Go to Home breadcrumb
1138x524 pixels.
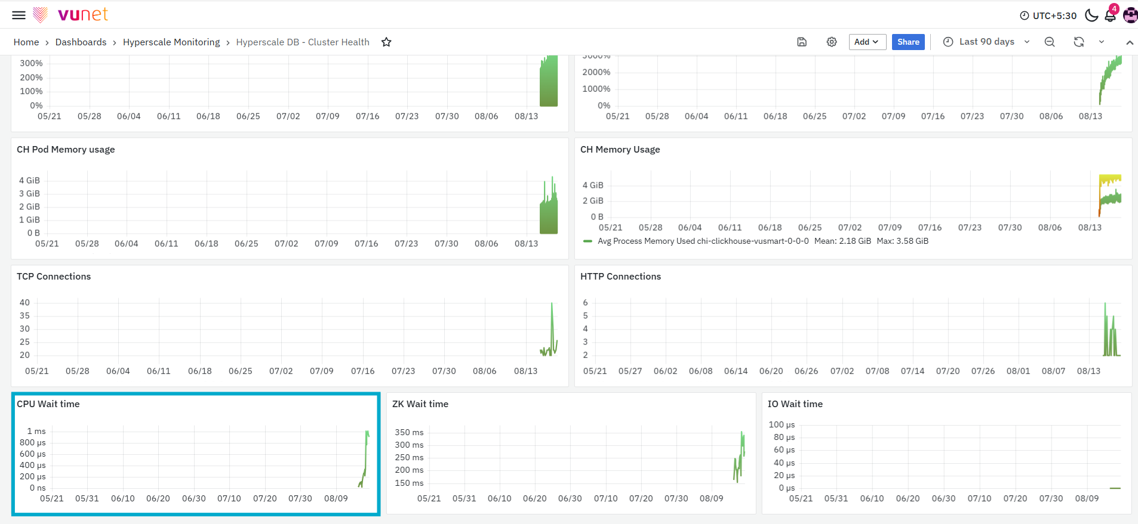[x=26, y=42]
